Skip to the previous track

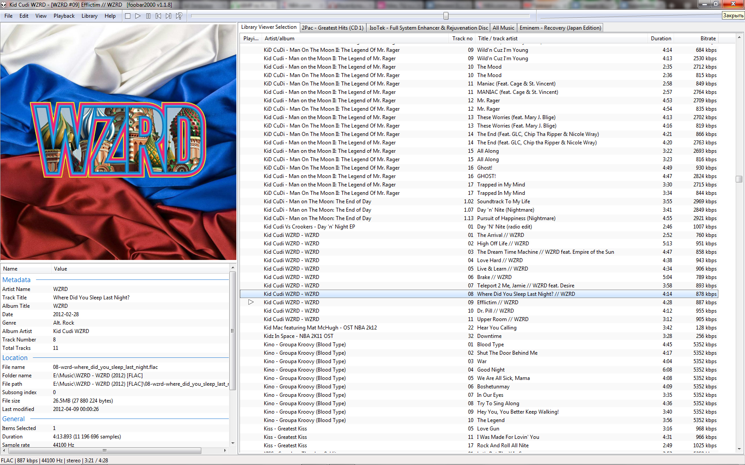point(158,16)
